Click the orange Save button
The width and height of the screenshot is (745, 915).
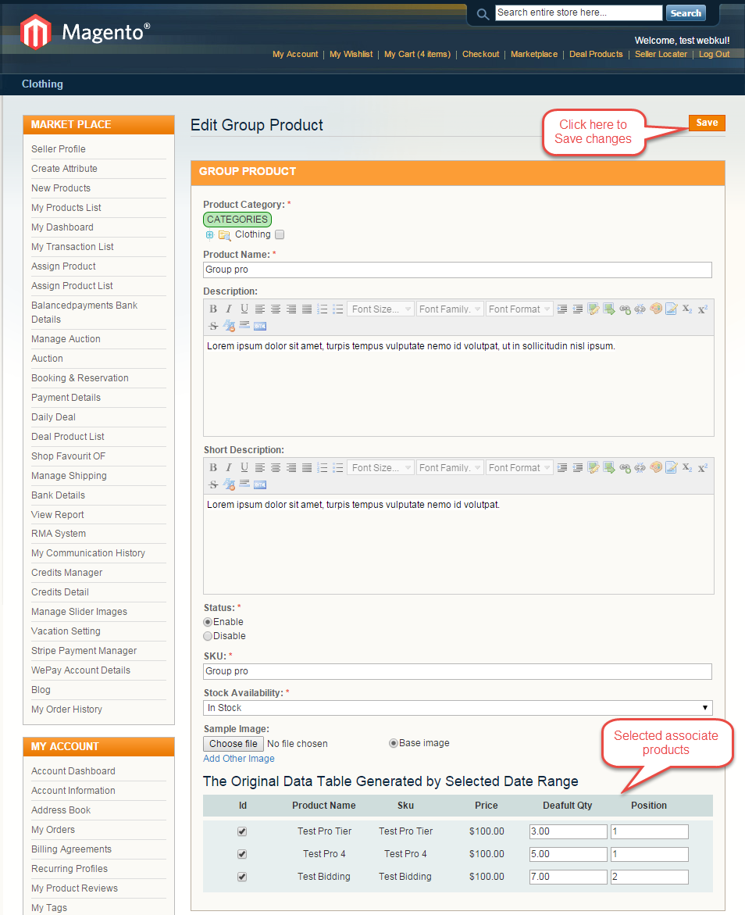click(707, 123)
